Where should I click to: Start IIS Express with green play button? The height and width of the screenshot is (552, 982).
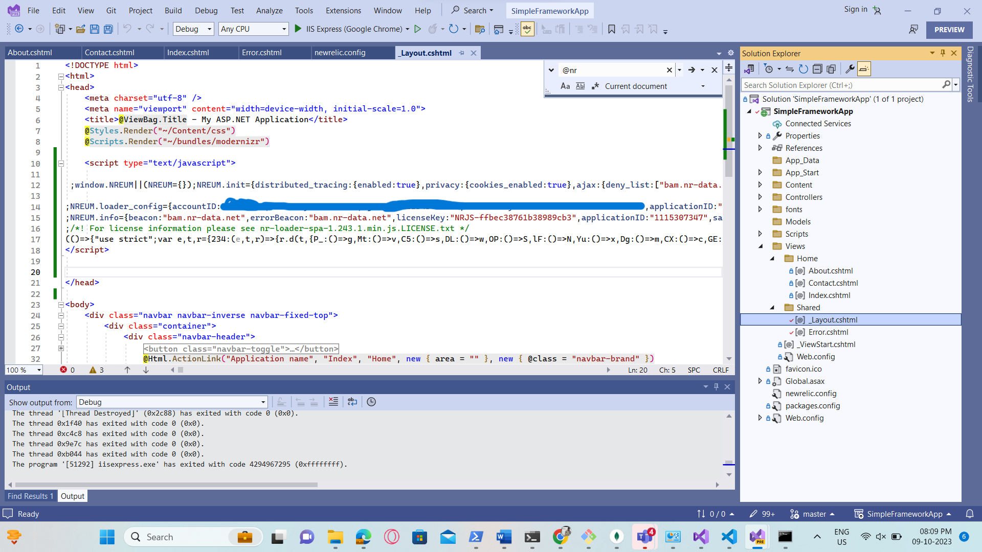(298, 29)
